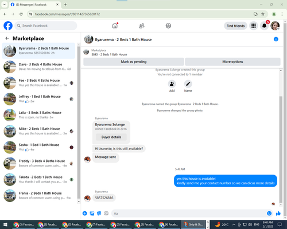
Task: Reload the page in browser toolbar
Action: pos(21,14)
